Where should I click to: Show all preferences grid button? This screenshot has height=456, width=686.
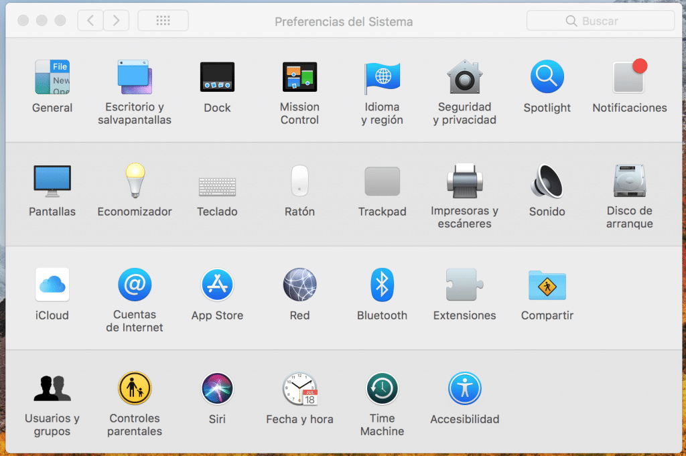point(163,21)
